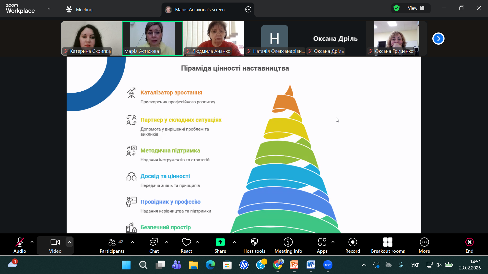Open the Chat panel icon

tap(154, 242)
